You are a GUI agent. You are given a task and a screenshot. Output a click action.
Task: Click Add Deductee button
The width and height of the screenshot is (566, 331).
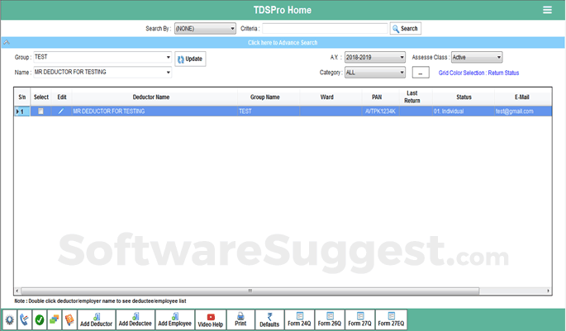coord(136,319)
